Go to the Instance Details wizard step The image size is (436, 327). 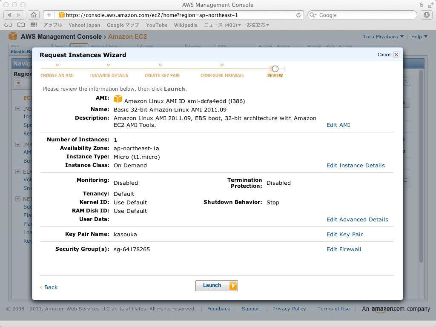tap(109, 75)
